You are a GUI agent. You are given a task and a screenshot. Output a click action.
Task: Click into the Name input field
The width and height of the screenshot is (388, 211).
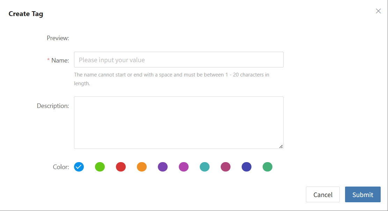[179, 60]
